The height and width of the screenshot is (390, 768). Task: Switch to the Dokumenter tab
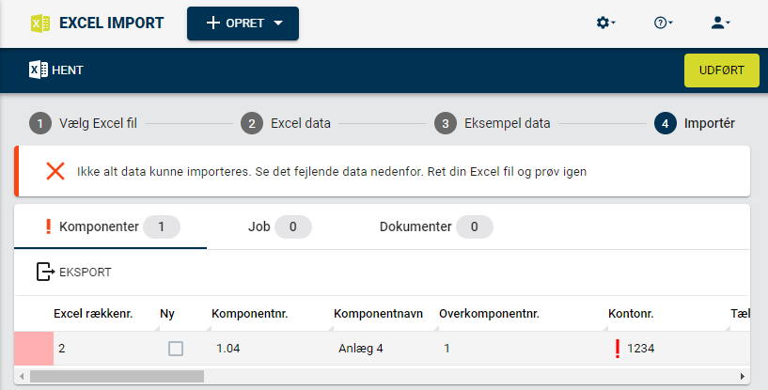point(436,226)
